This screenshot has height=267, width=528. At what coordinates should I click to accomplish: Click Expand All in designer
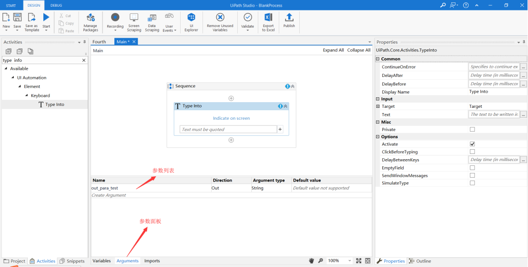pos(334,50)
